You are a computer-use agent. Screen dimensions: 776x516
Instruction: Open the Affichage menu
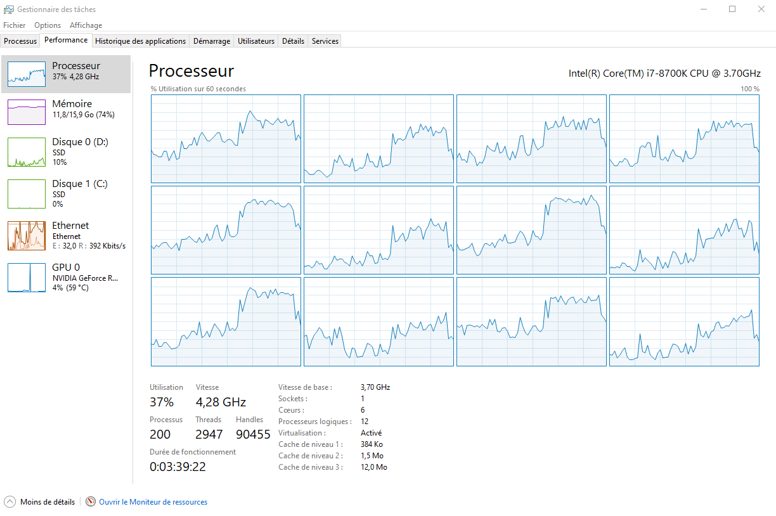pyautogui.click(x=86, y=25)
